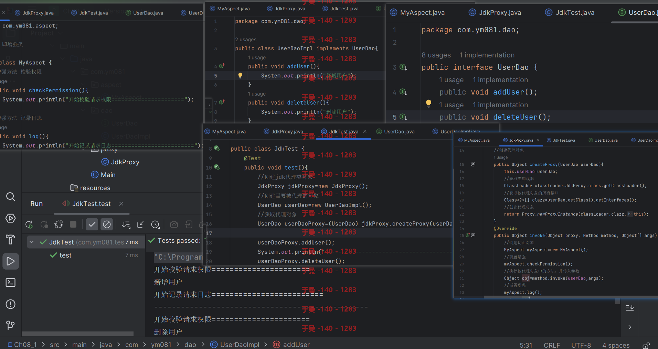Close the active JdkTest.java tab
The height and width of the screenshot is (349, 658).
point(365,131)
